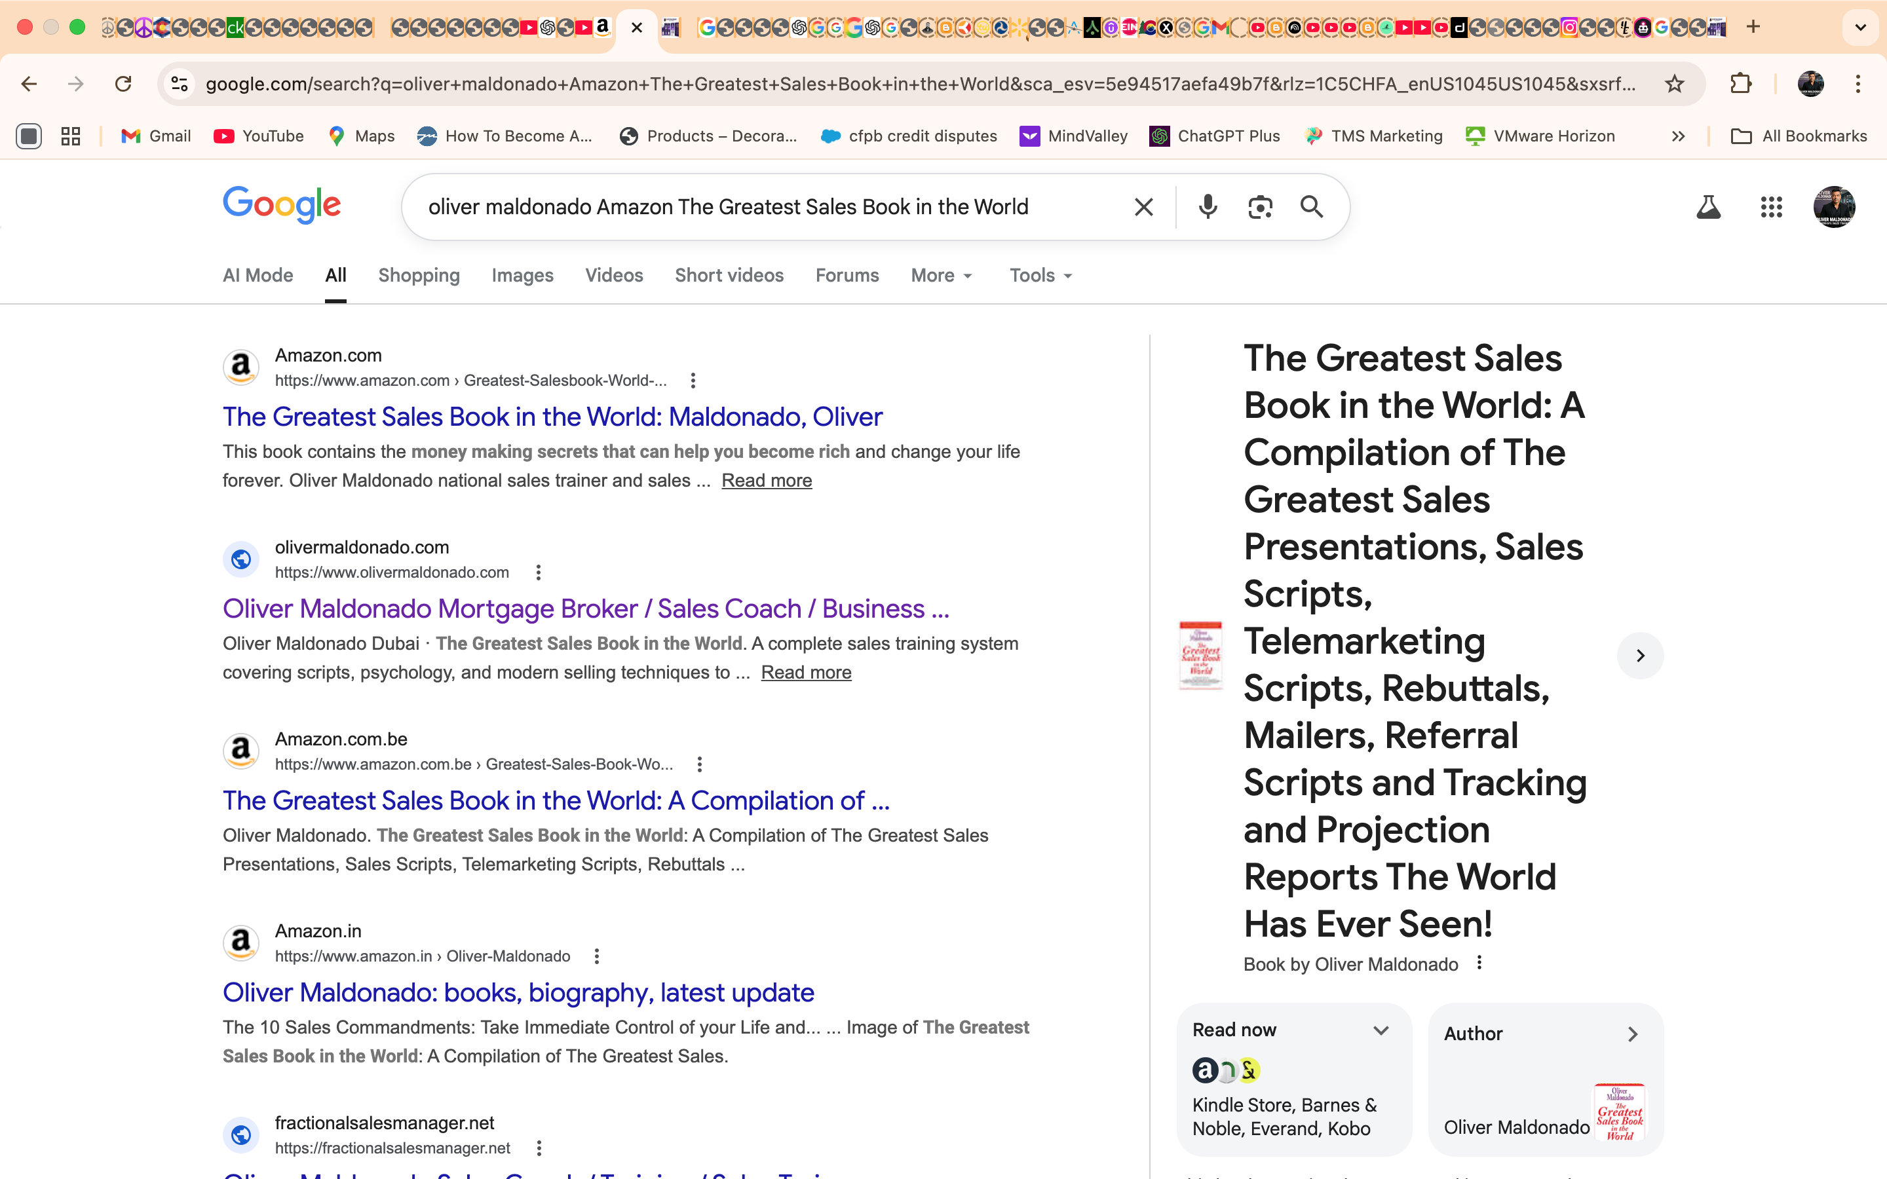The height and width of the screenshot is (1179, 1887).
Task: Open the Google apps grid
Action: [x=1771, y=206]
